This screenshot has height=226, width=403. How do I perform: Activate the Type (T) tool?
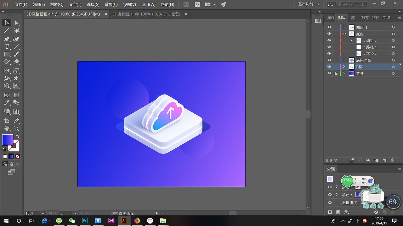[x=7, y=47]
